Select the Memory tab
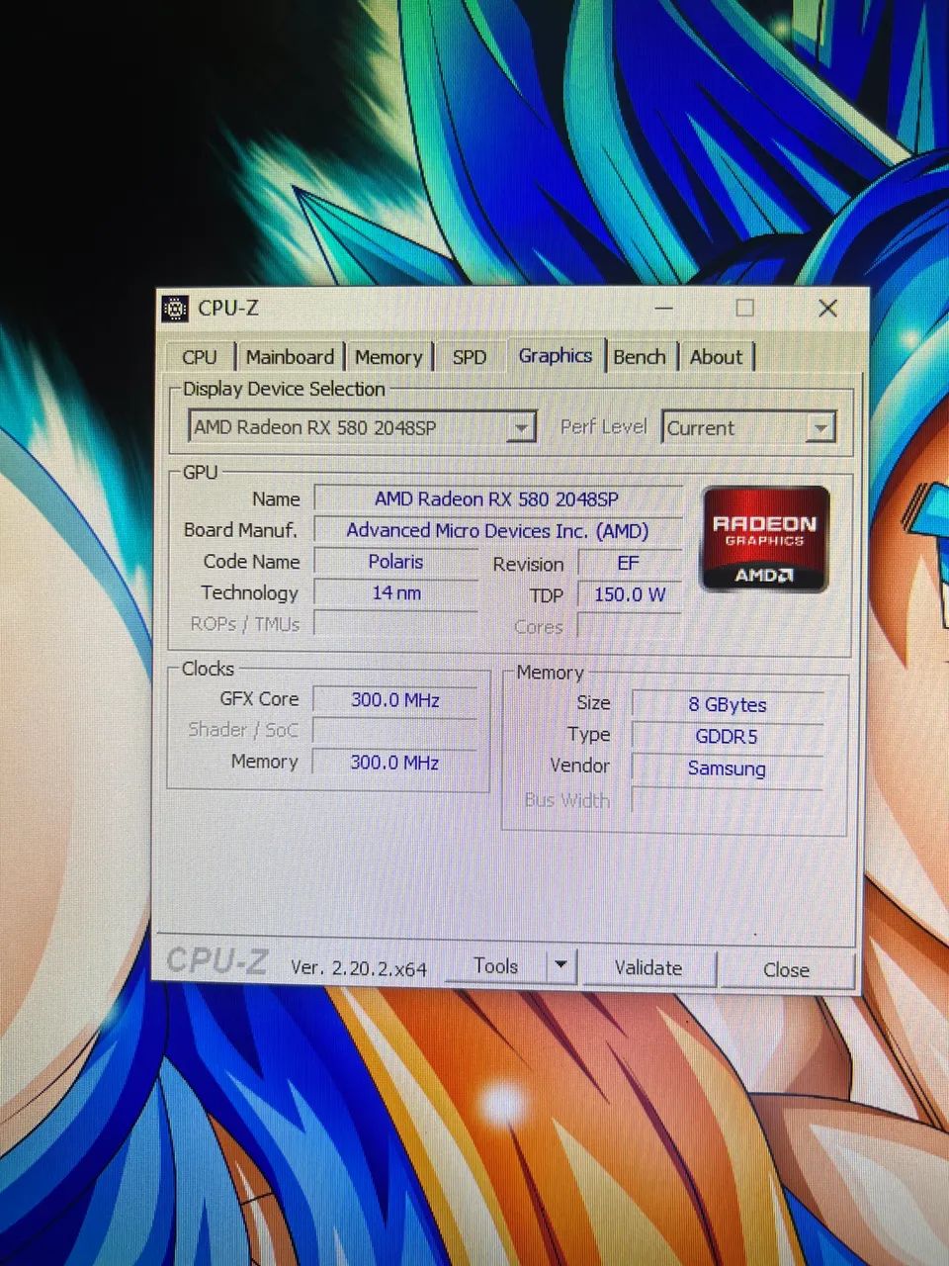Image resolution: width=949 pixels, height=1266 pixels. [x=388, y=357]
